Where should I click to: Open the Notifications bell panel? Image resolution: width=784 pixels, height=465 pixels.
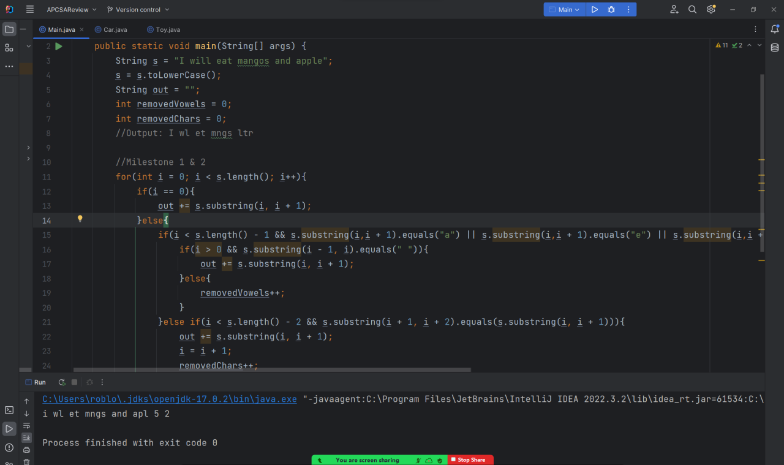coord(775,29)
